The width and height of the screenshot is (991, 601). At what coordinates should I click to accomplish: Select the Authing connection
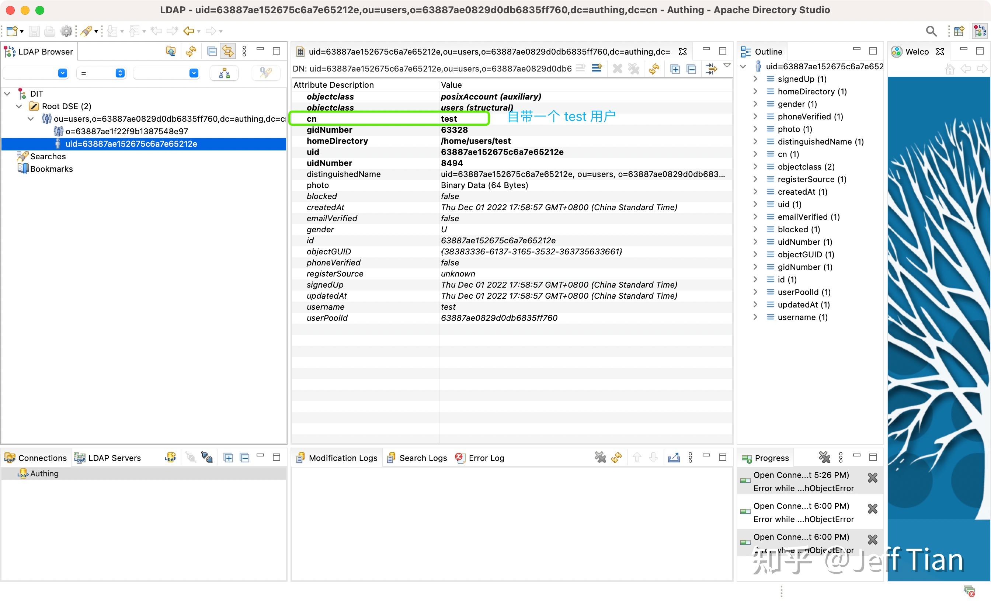(44, 473)
